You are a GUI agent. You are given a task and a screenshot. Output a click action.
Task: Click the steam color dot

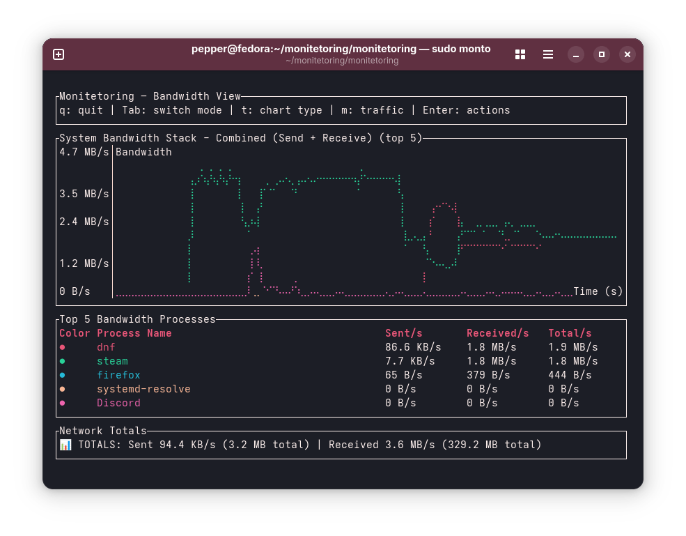(63, 361)
